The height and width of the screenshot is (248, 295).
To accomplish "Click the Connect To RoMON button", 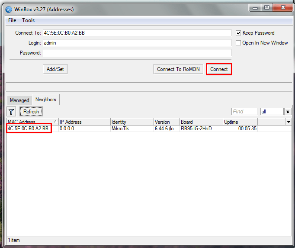I will [x=178, y=69].
